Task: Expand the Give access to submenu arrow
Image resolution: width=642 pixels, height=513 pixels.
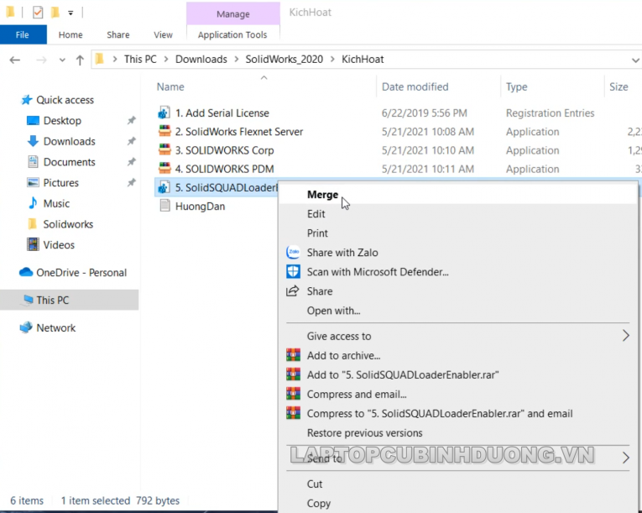Action: (x=625, y=336)
